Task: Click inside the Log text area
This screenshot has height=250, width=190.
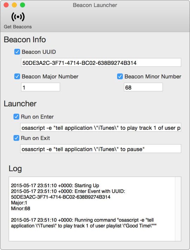Action: pos(92,209)
